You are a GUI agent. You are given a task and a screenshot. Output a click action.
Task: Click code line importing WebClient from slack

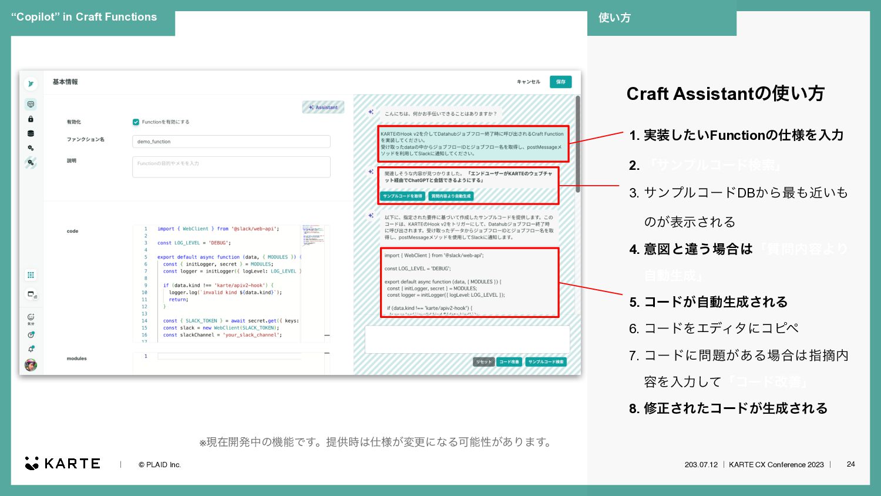218,229
